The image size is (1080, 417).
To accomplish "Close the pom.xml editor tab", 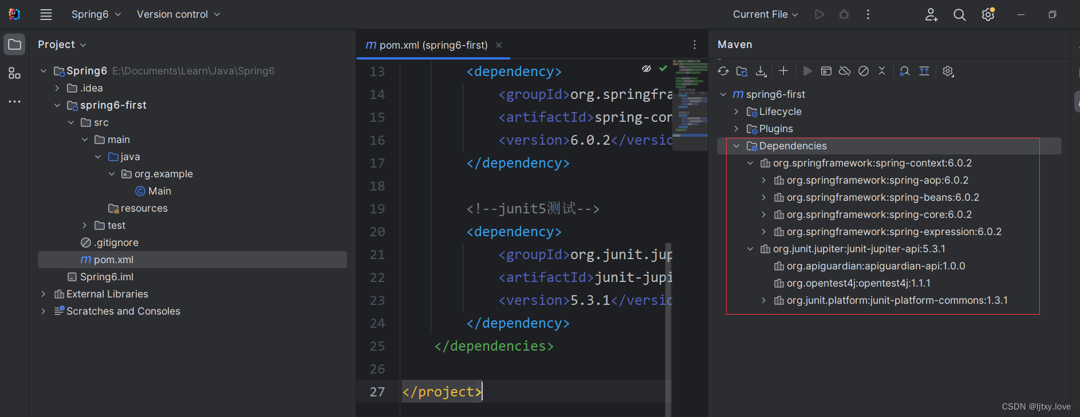I will point(499,45).
